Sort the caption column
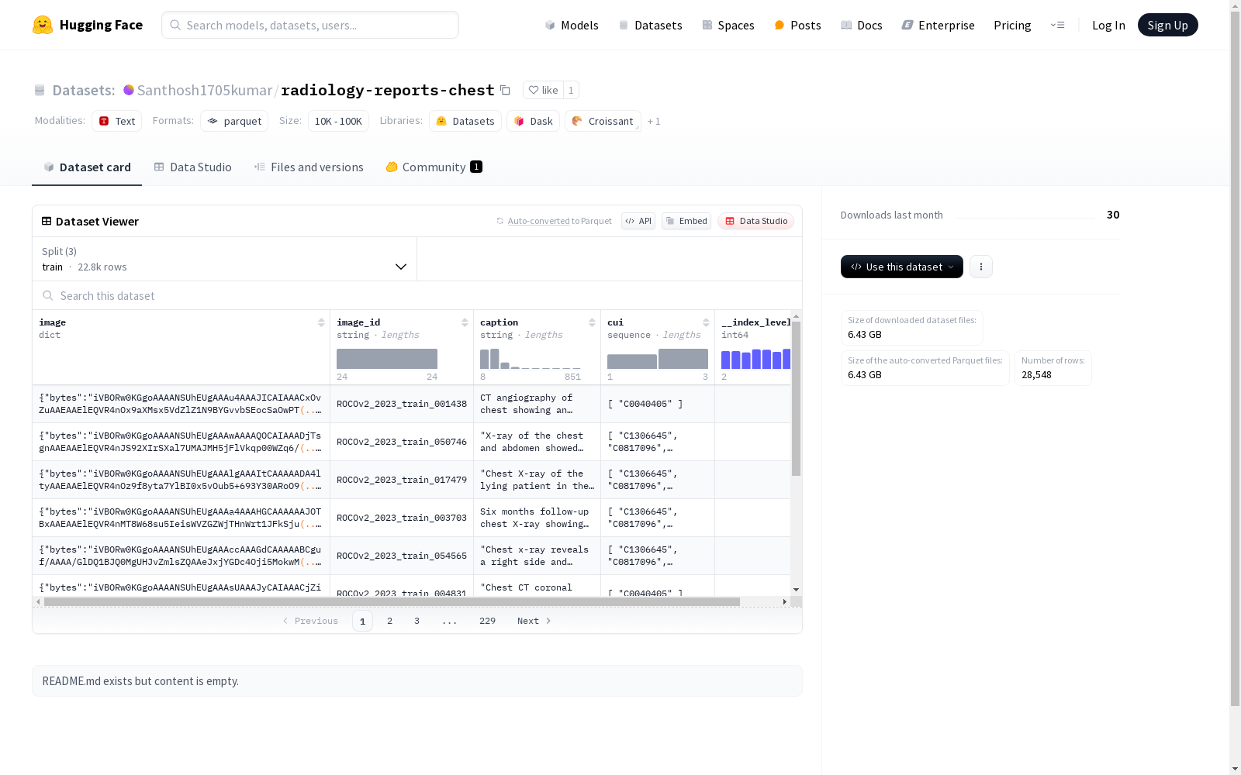Image resolution: width=1241 pixels, height=775 pixels. coord(592,322)
